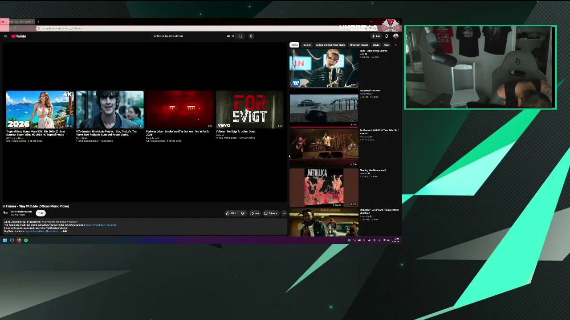Open Volbeat For Evigt video thumbnail
The image size is (570, 320).
pos(249,110)
